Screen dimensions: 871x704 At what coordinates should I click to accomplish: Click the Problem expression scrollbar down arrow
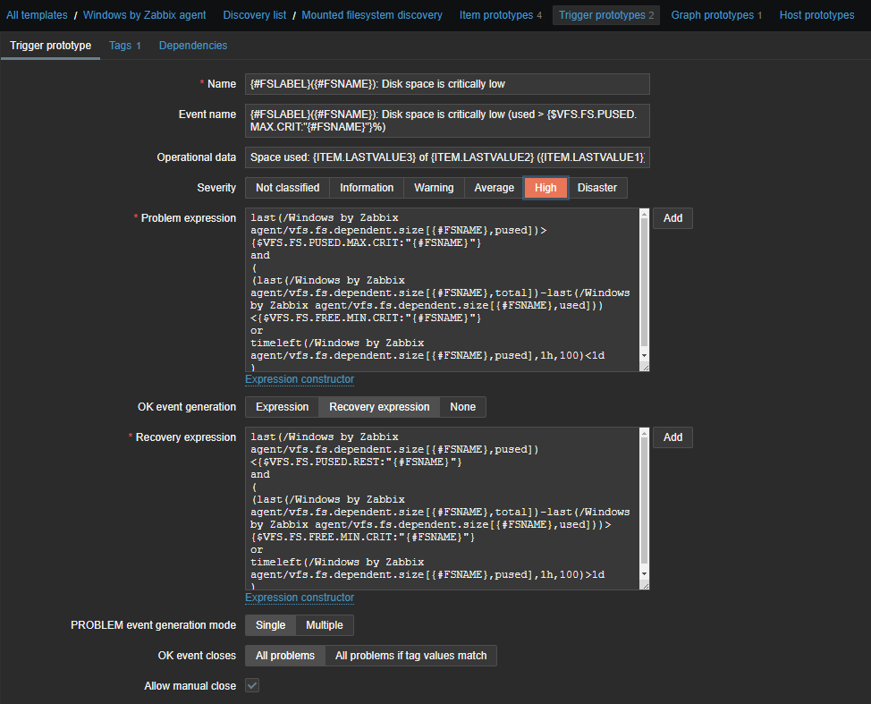coord(645,355)
